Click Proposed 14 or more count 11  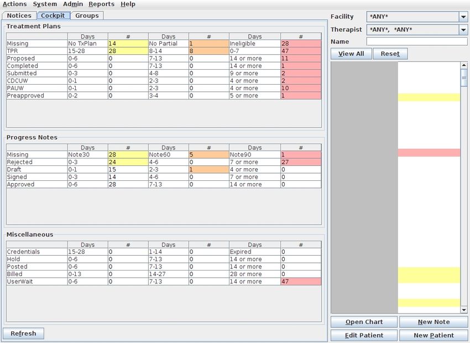tap(301, 59)
